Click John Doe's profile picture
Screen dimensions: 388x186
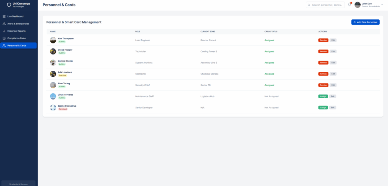pos(357,5)
